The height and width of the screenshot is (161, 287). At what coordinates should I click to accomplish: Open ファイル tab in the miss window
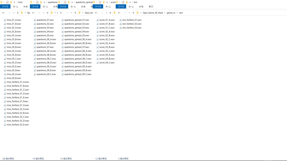click(x=5, y=7)
